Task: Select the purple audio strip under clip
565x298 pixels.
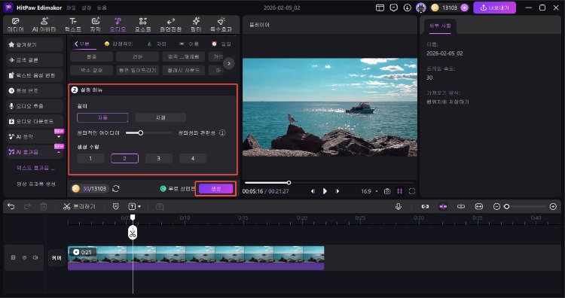Action: tap(196, 266)
